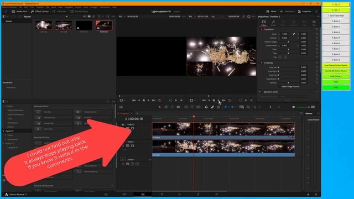The height and width of the screenshot is (199, 354).
Task: Play the source viewer forward
Action: point(148,101)
